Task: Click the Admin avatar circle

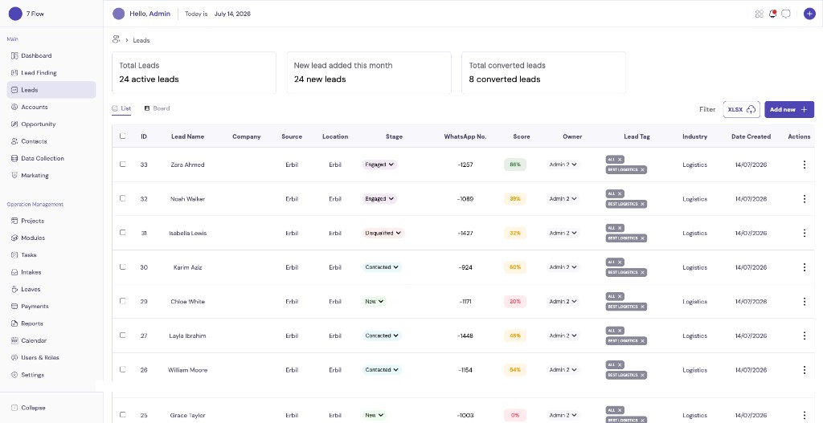Action: coord(119,14)
